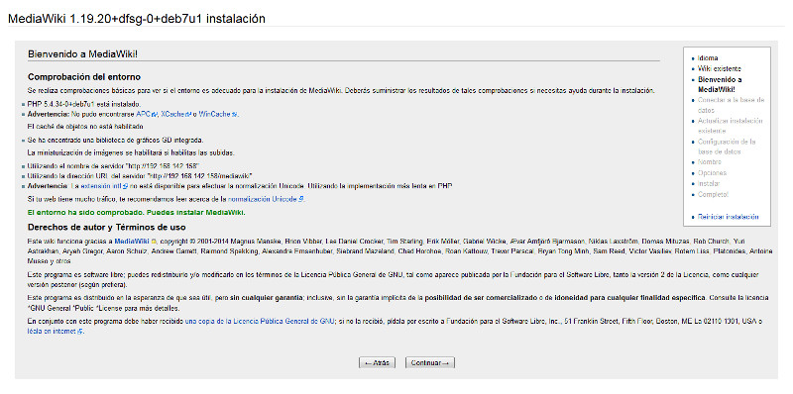Click Configuración de la base de datos step
This screenshot has width=793, height=394.
[x=727, y=147]
